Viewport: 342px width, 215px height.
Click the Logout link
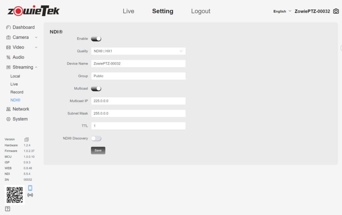[201, 11]
